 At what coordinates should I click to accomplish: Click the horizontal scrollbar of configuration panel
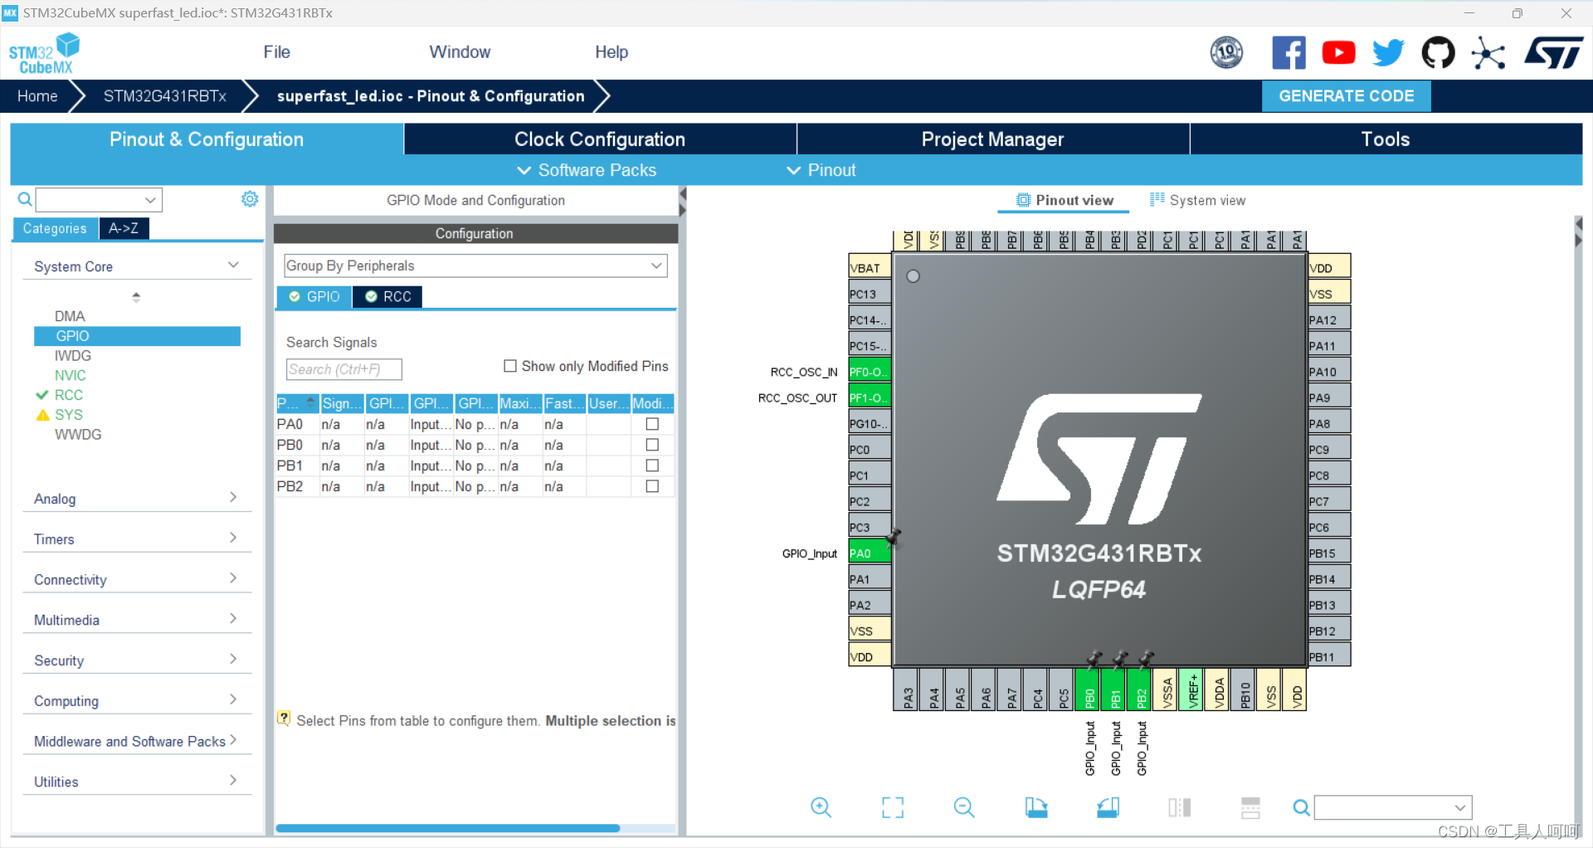(x=448, y=828)
